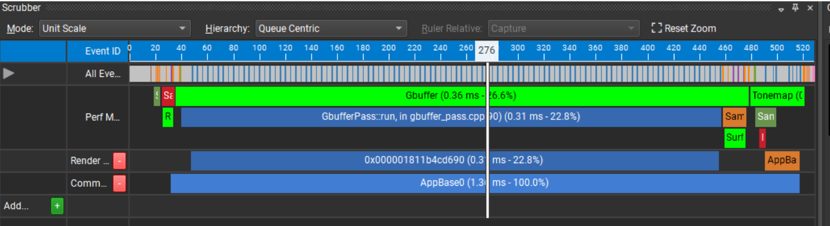830x226 pixels.
Task: Remove the Comm... row with its red minus button
Action: click(119, 184)
